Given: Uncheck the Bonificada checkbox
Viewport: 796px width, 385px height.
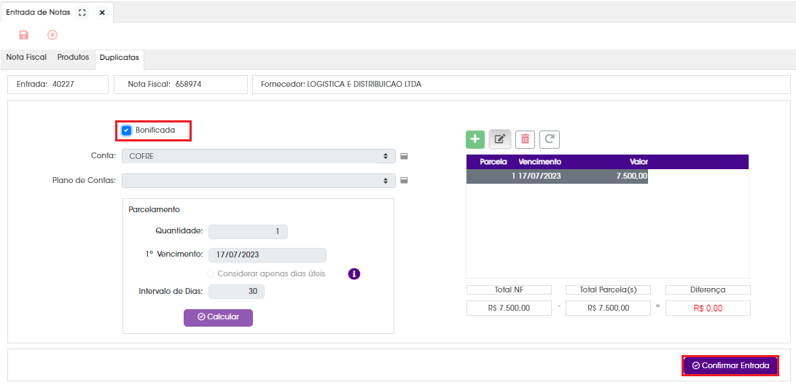Looking at the screenshot, I should click(126, 131).
